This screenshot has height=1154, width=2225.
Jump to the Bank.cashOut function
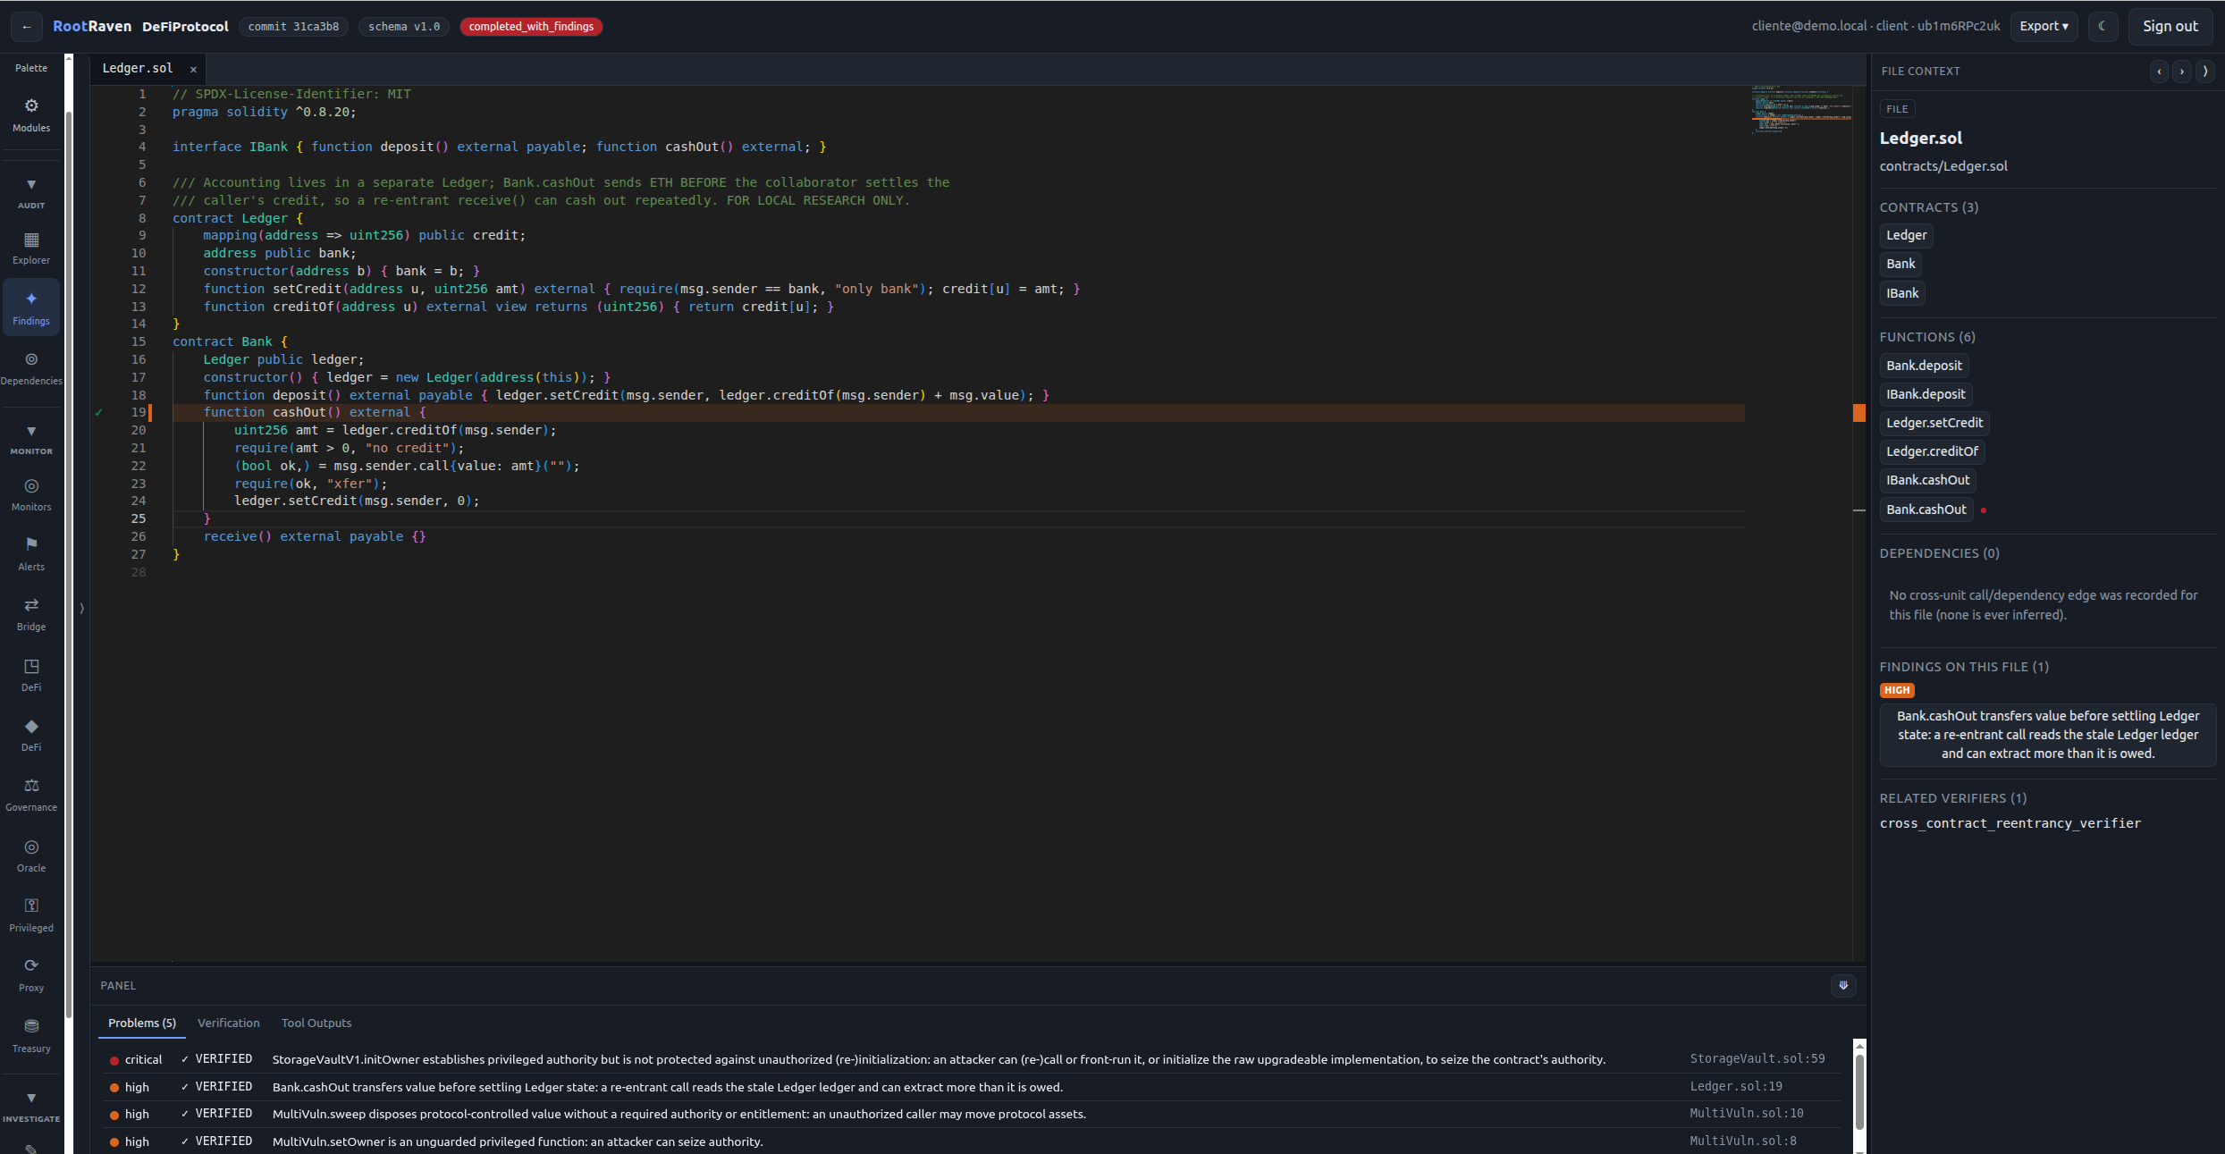point(1926,510)
